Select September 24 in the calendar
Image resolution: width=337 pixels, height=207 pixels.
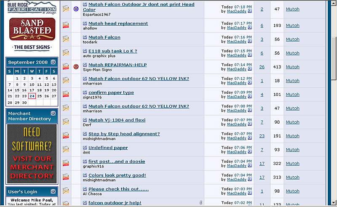pos(32,96)
